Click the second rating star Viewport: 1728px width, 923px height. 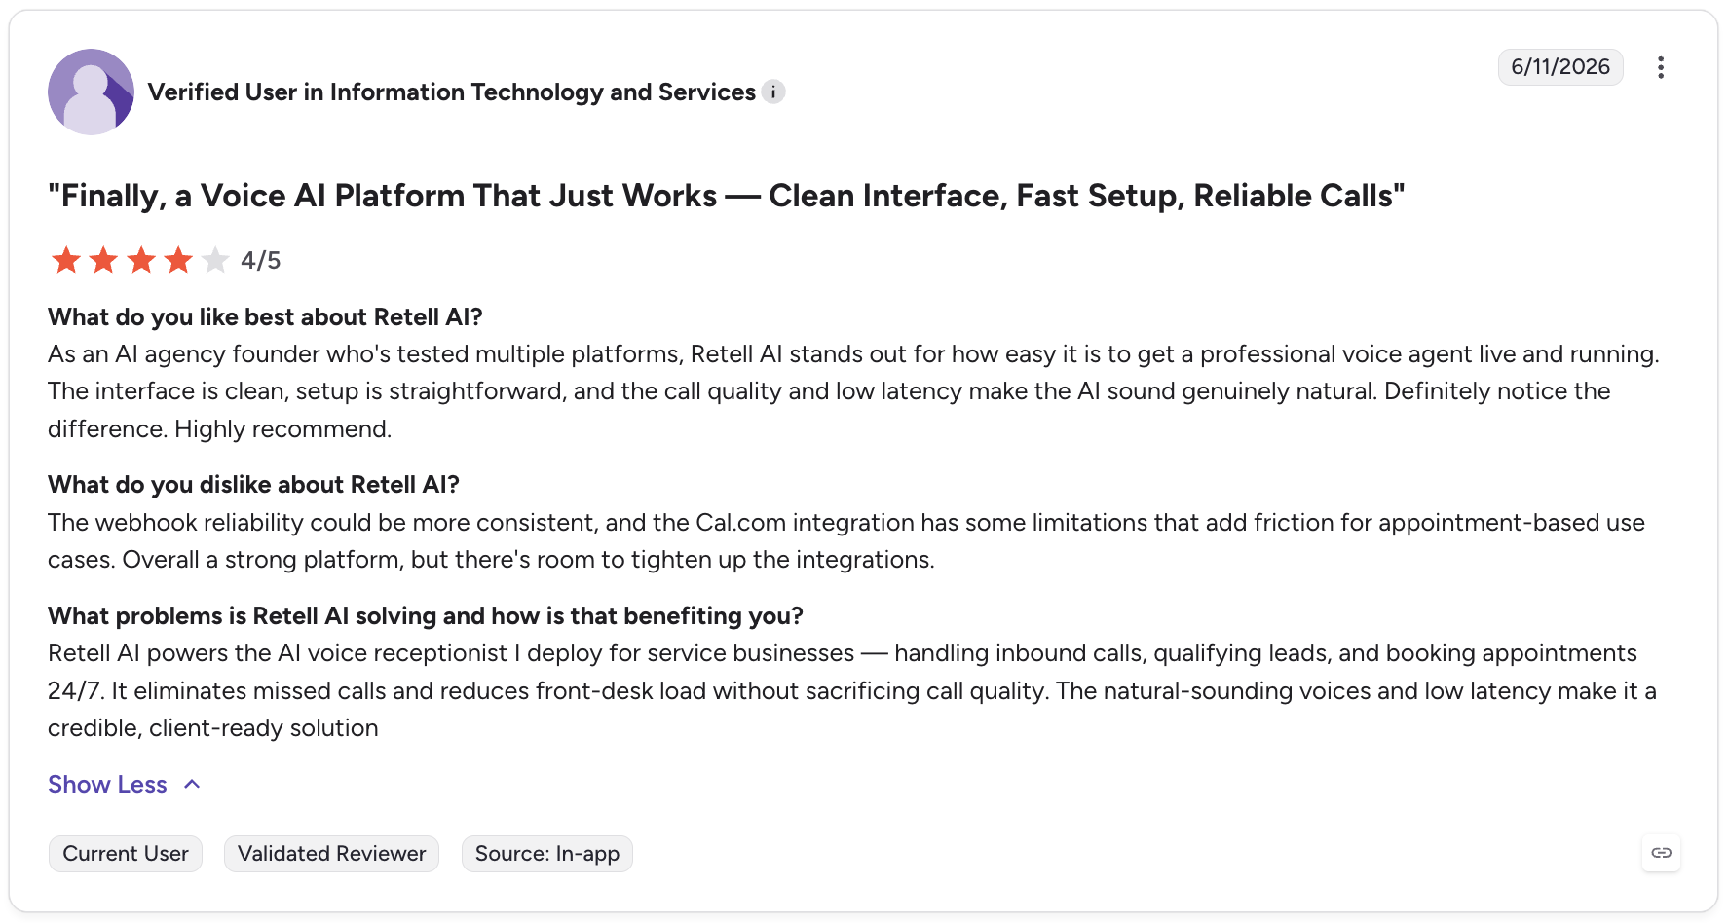pos(103,260)
